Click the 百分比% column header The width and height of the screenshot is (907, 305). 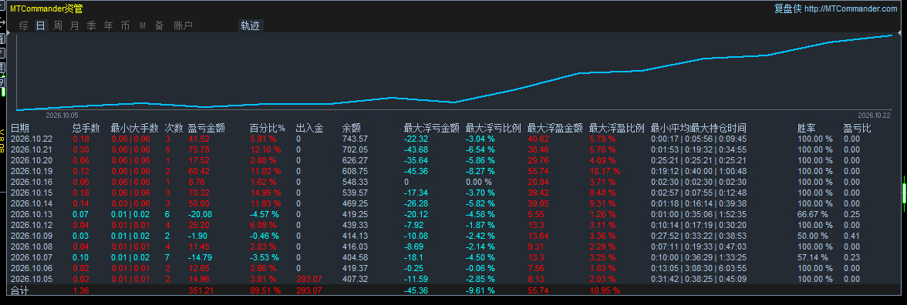(x=267, y=128)
